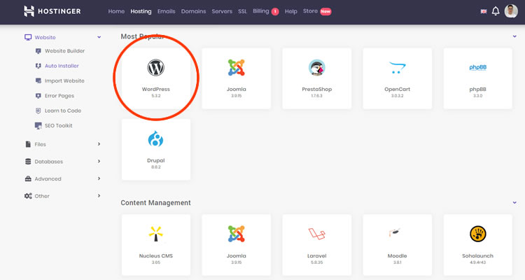Click the PrestaShop label text

[x=316, y=89]
